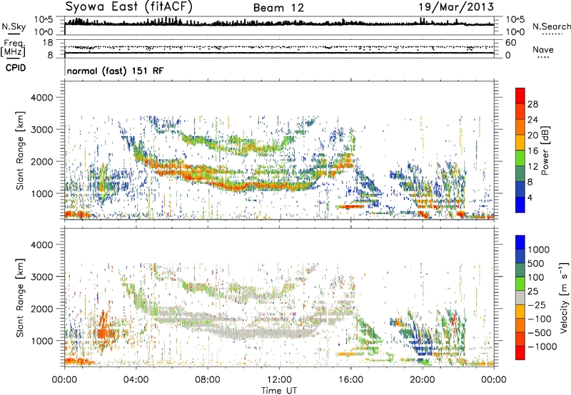This screenshot has height=395, width=571.
Task: Click the "20:00" time axis tick label
Action: click(x=422, y=380)
